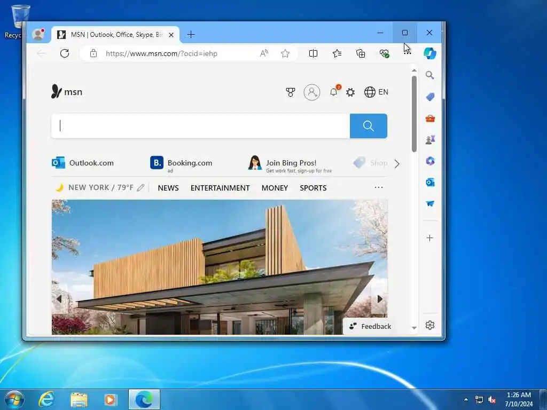Screen dimensions: 547x410
Task: Open Outlook in Edge sidebar
Action: (430, 183)
